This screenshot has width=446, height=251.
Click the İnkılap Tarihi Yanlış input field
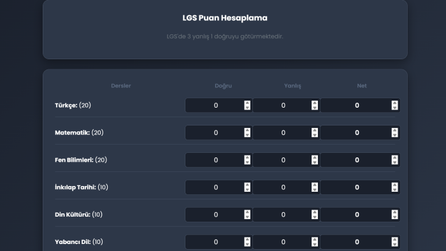point(286,187)
